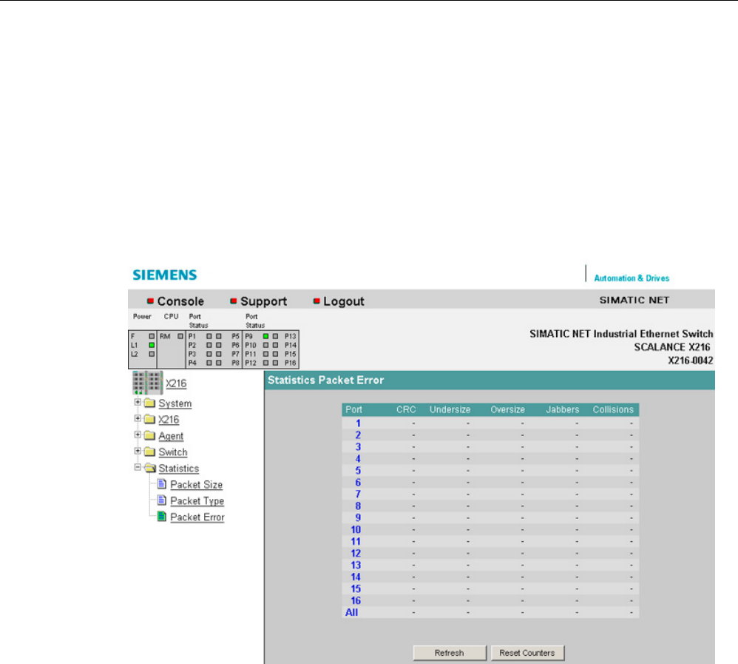Screen dimensions: 738x664
Task: Select the All ports row link
Action: (351, 612)
